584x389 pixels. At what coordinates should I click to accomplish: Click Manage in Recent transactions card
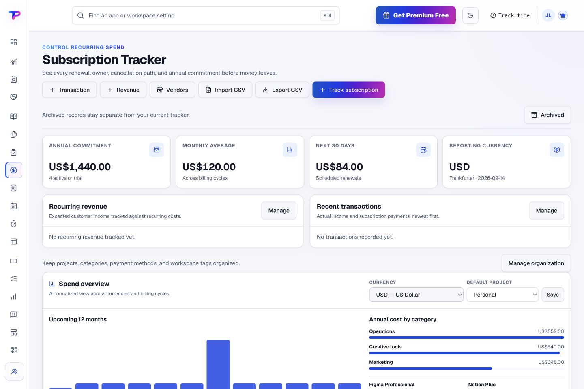[547, 211]
